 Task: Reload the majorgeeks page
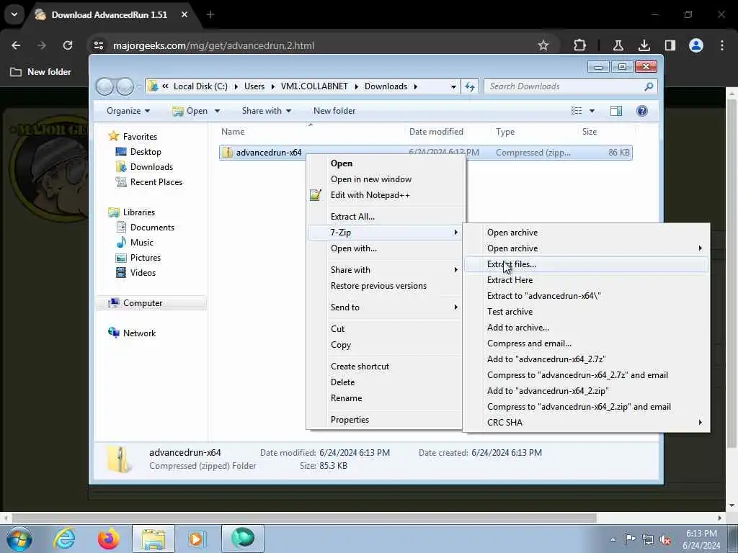[x=68, y=45]
